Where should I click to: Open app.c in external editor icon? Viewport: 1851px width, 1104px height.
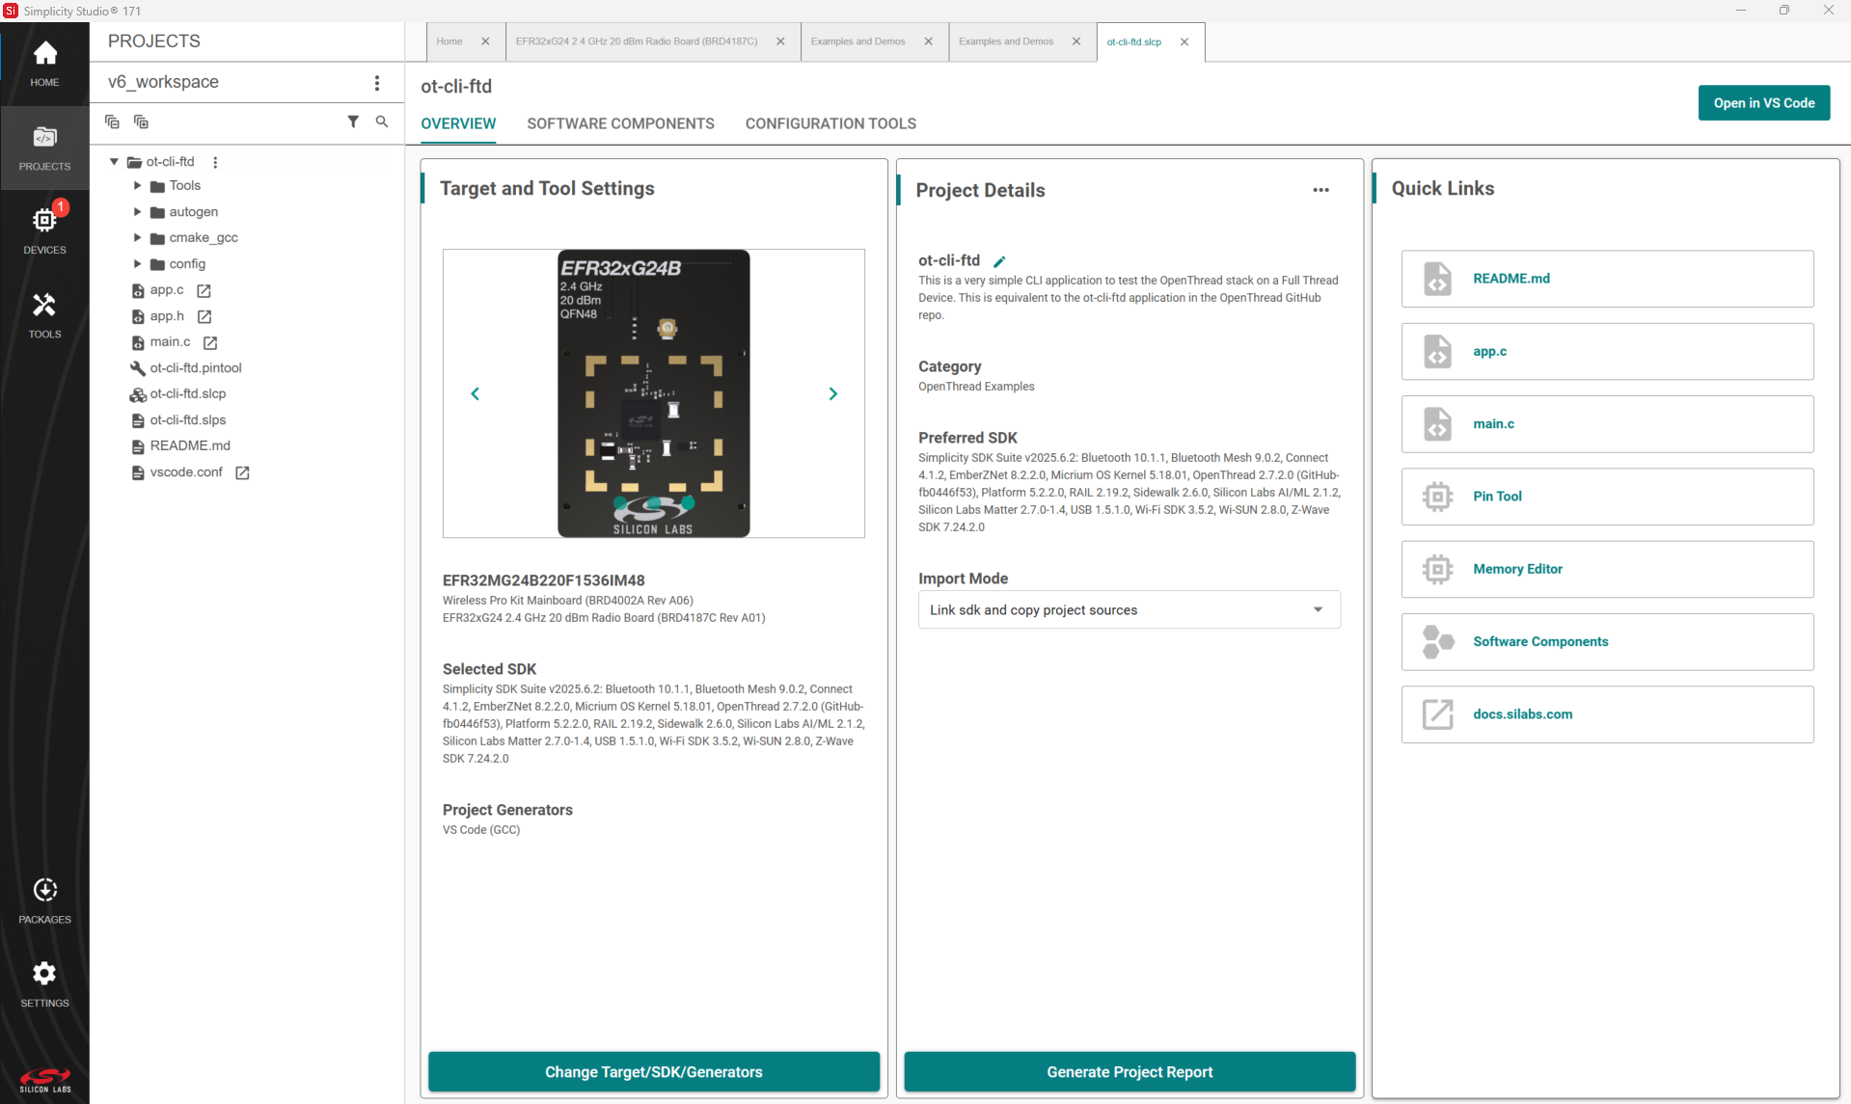coord(204,290)
